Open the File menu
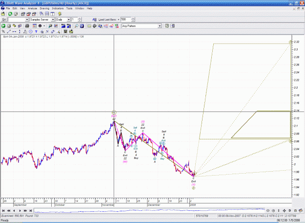Viewport: 305px width, 223px height. (x=8, y=8)
